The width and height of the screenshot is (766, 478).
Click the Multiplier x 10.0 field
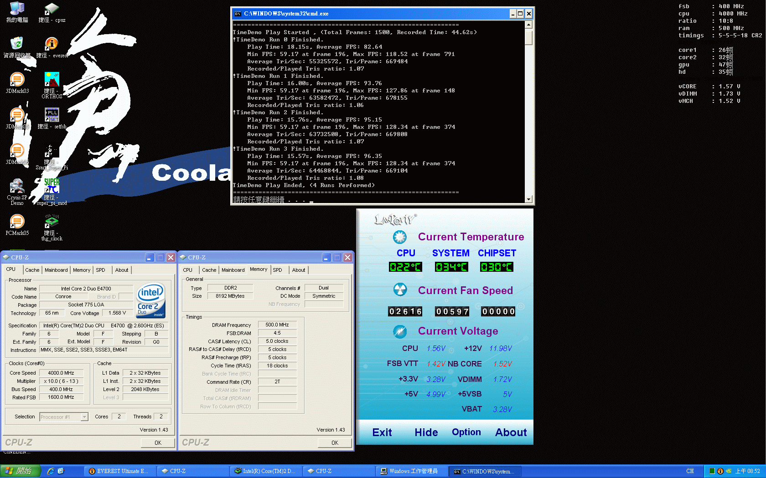click(61, 381)
